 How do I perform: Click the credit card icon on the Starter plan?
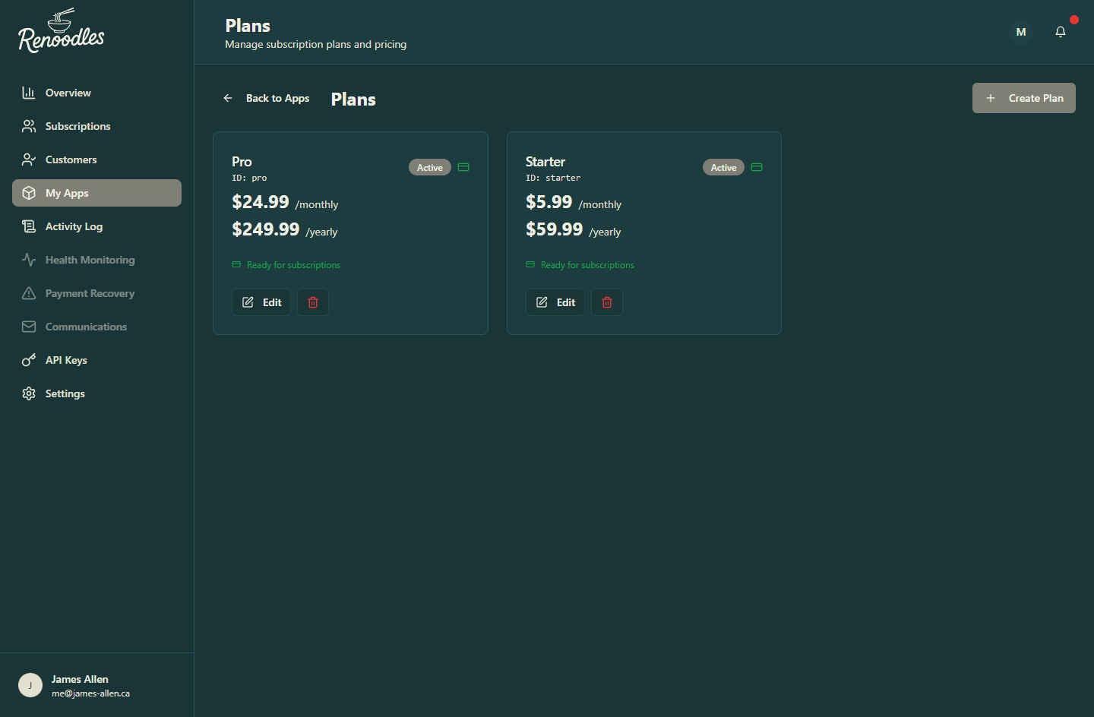click(757, 167)
